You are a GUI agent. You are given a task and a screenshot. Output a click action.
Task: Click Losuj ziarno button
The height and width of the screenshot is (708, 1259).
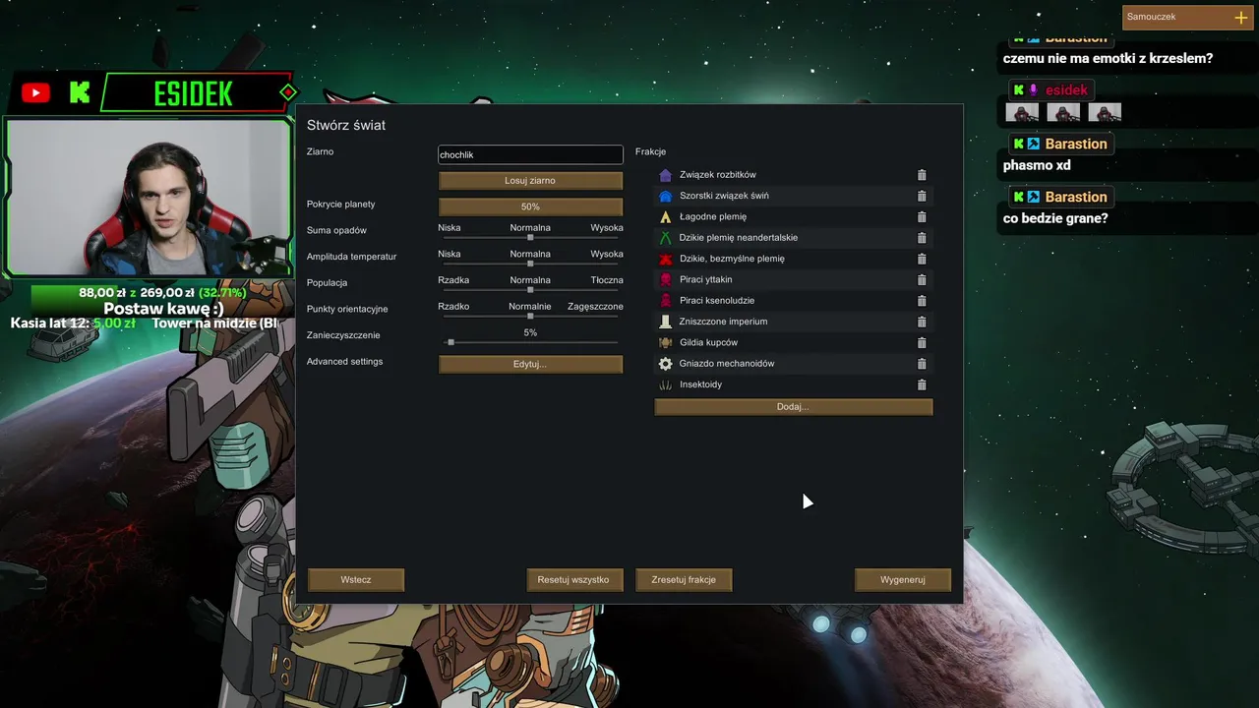530,181
